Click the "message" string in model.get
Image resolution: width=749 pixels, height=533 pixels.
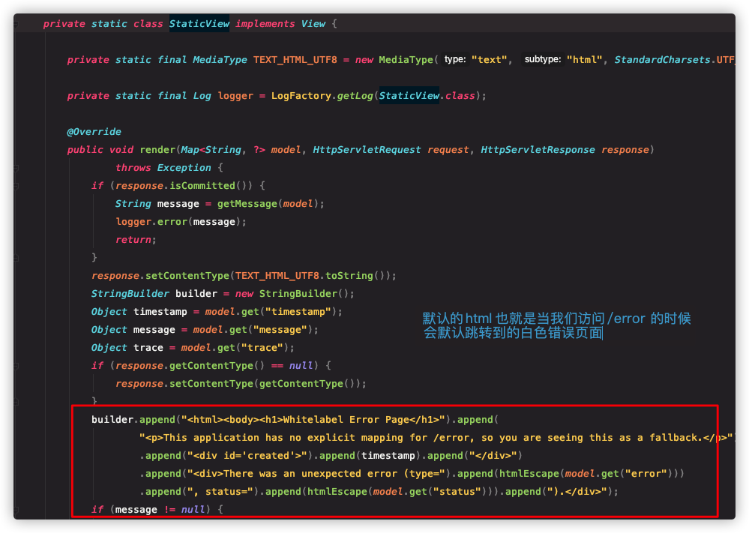coord(280,330)
